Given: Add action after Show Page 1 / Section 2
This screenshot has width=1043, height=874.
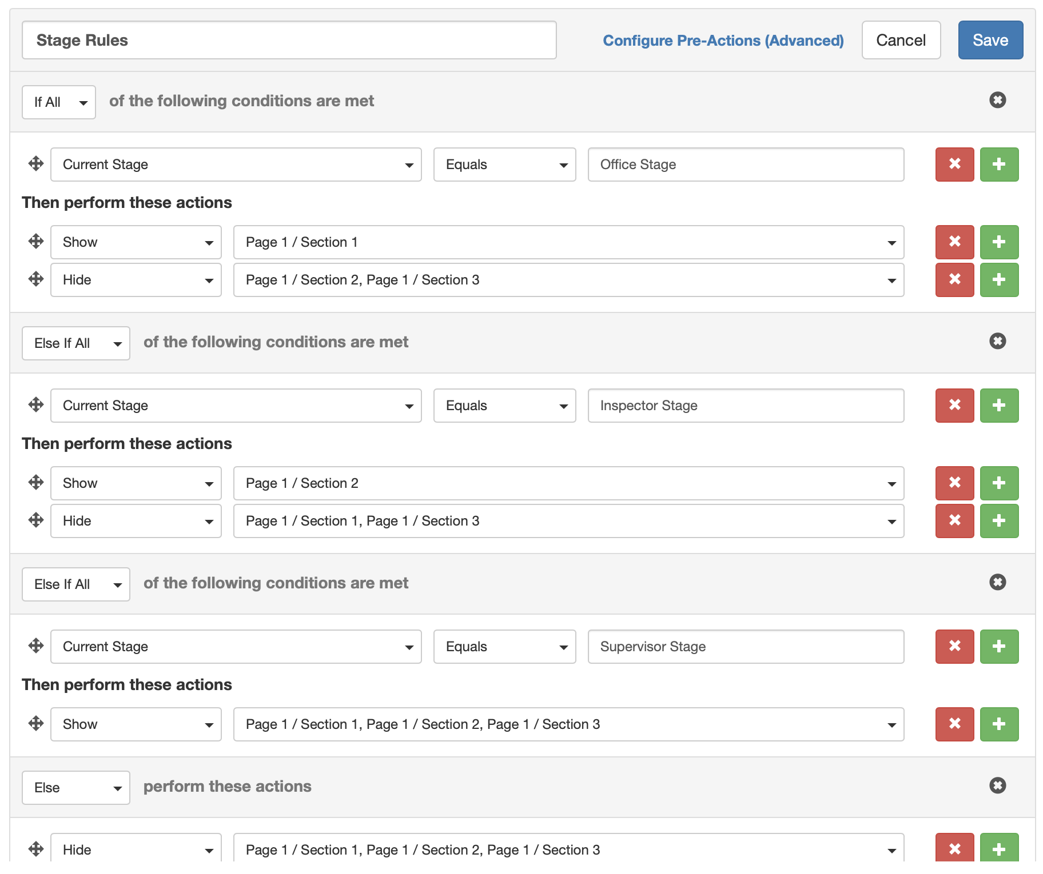Looking at the screenshot, I should [999, 483].
